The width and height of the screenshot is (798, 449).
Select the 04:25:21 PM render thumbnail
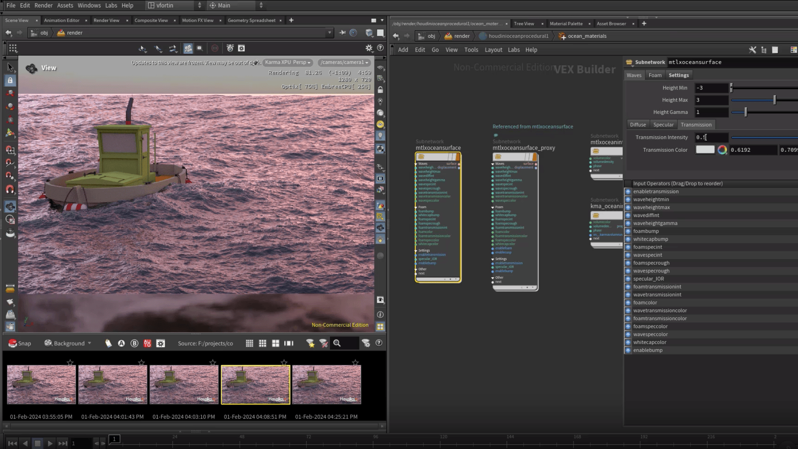click(327, 385)
